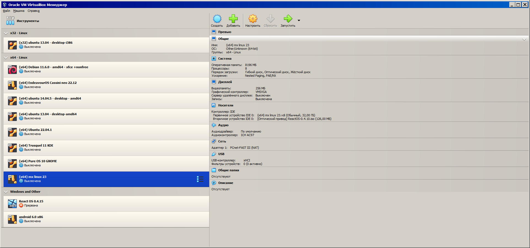
Task: Click the Аудио section speaker icon
Action: pos(214,125)
